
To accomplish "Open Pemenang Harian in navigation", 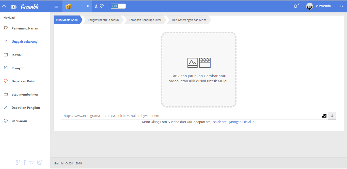I will coord(25,28).
